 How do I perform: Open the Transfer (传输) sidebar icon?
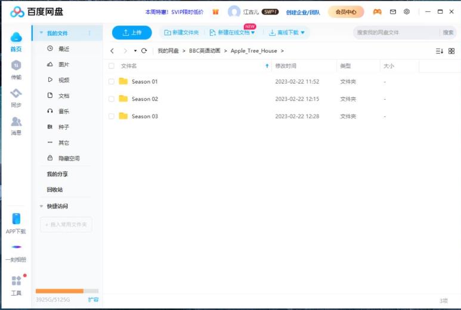pyautogui.click(x=16, y=65)
